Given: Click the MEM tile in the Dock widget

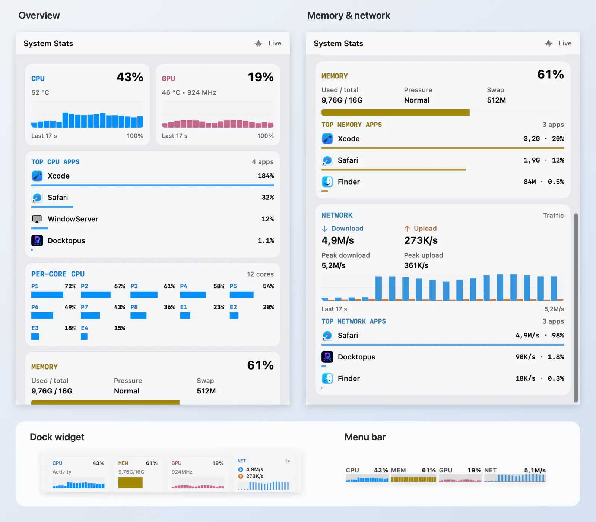Looking at the screenshot, I should pos(138,475).
